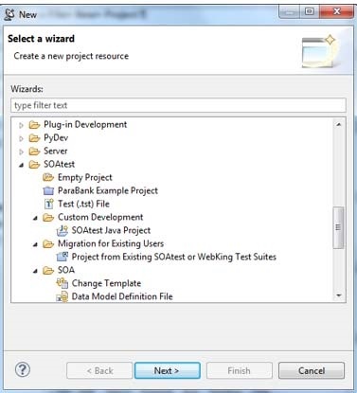Click the Change Template icon
Viewport: 357px width, 393px height.
pyautogui.click(x=62, y=283)
